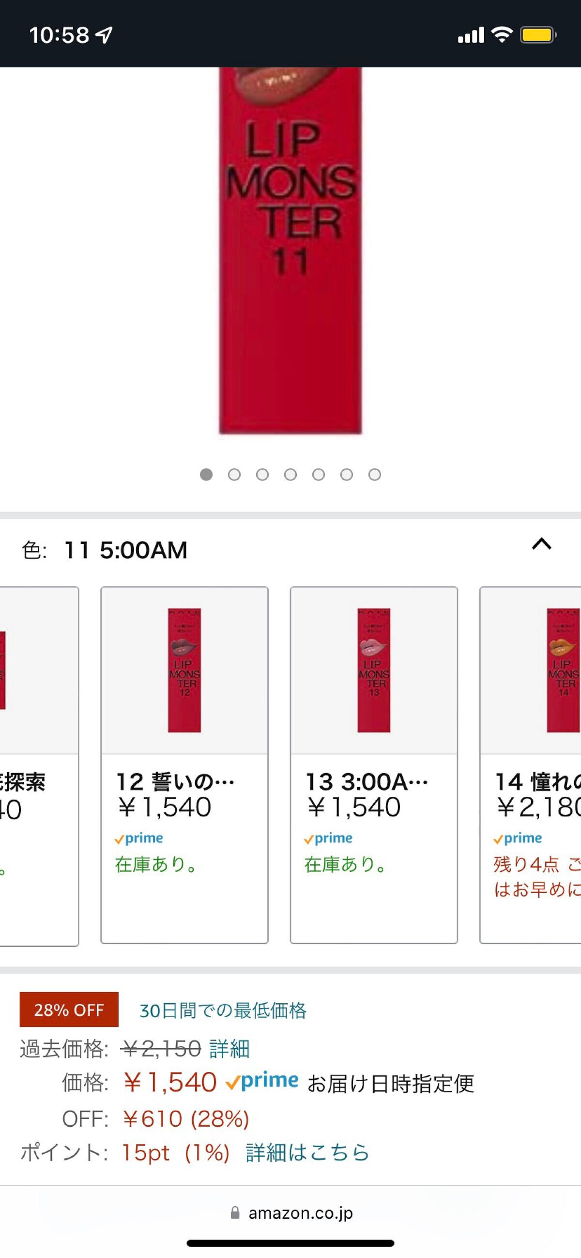Open past price 詳細 link

[229, 1049]
